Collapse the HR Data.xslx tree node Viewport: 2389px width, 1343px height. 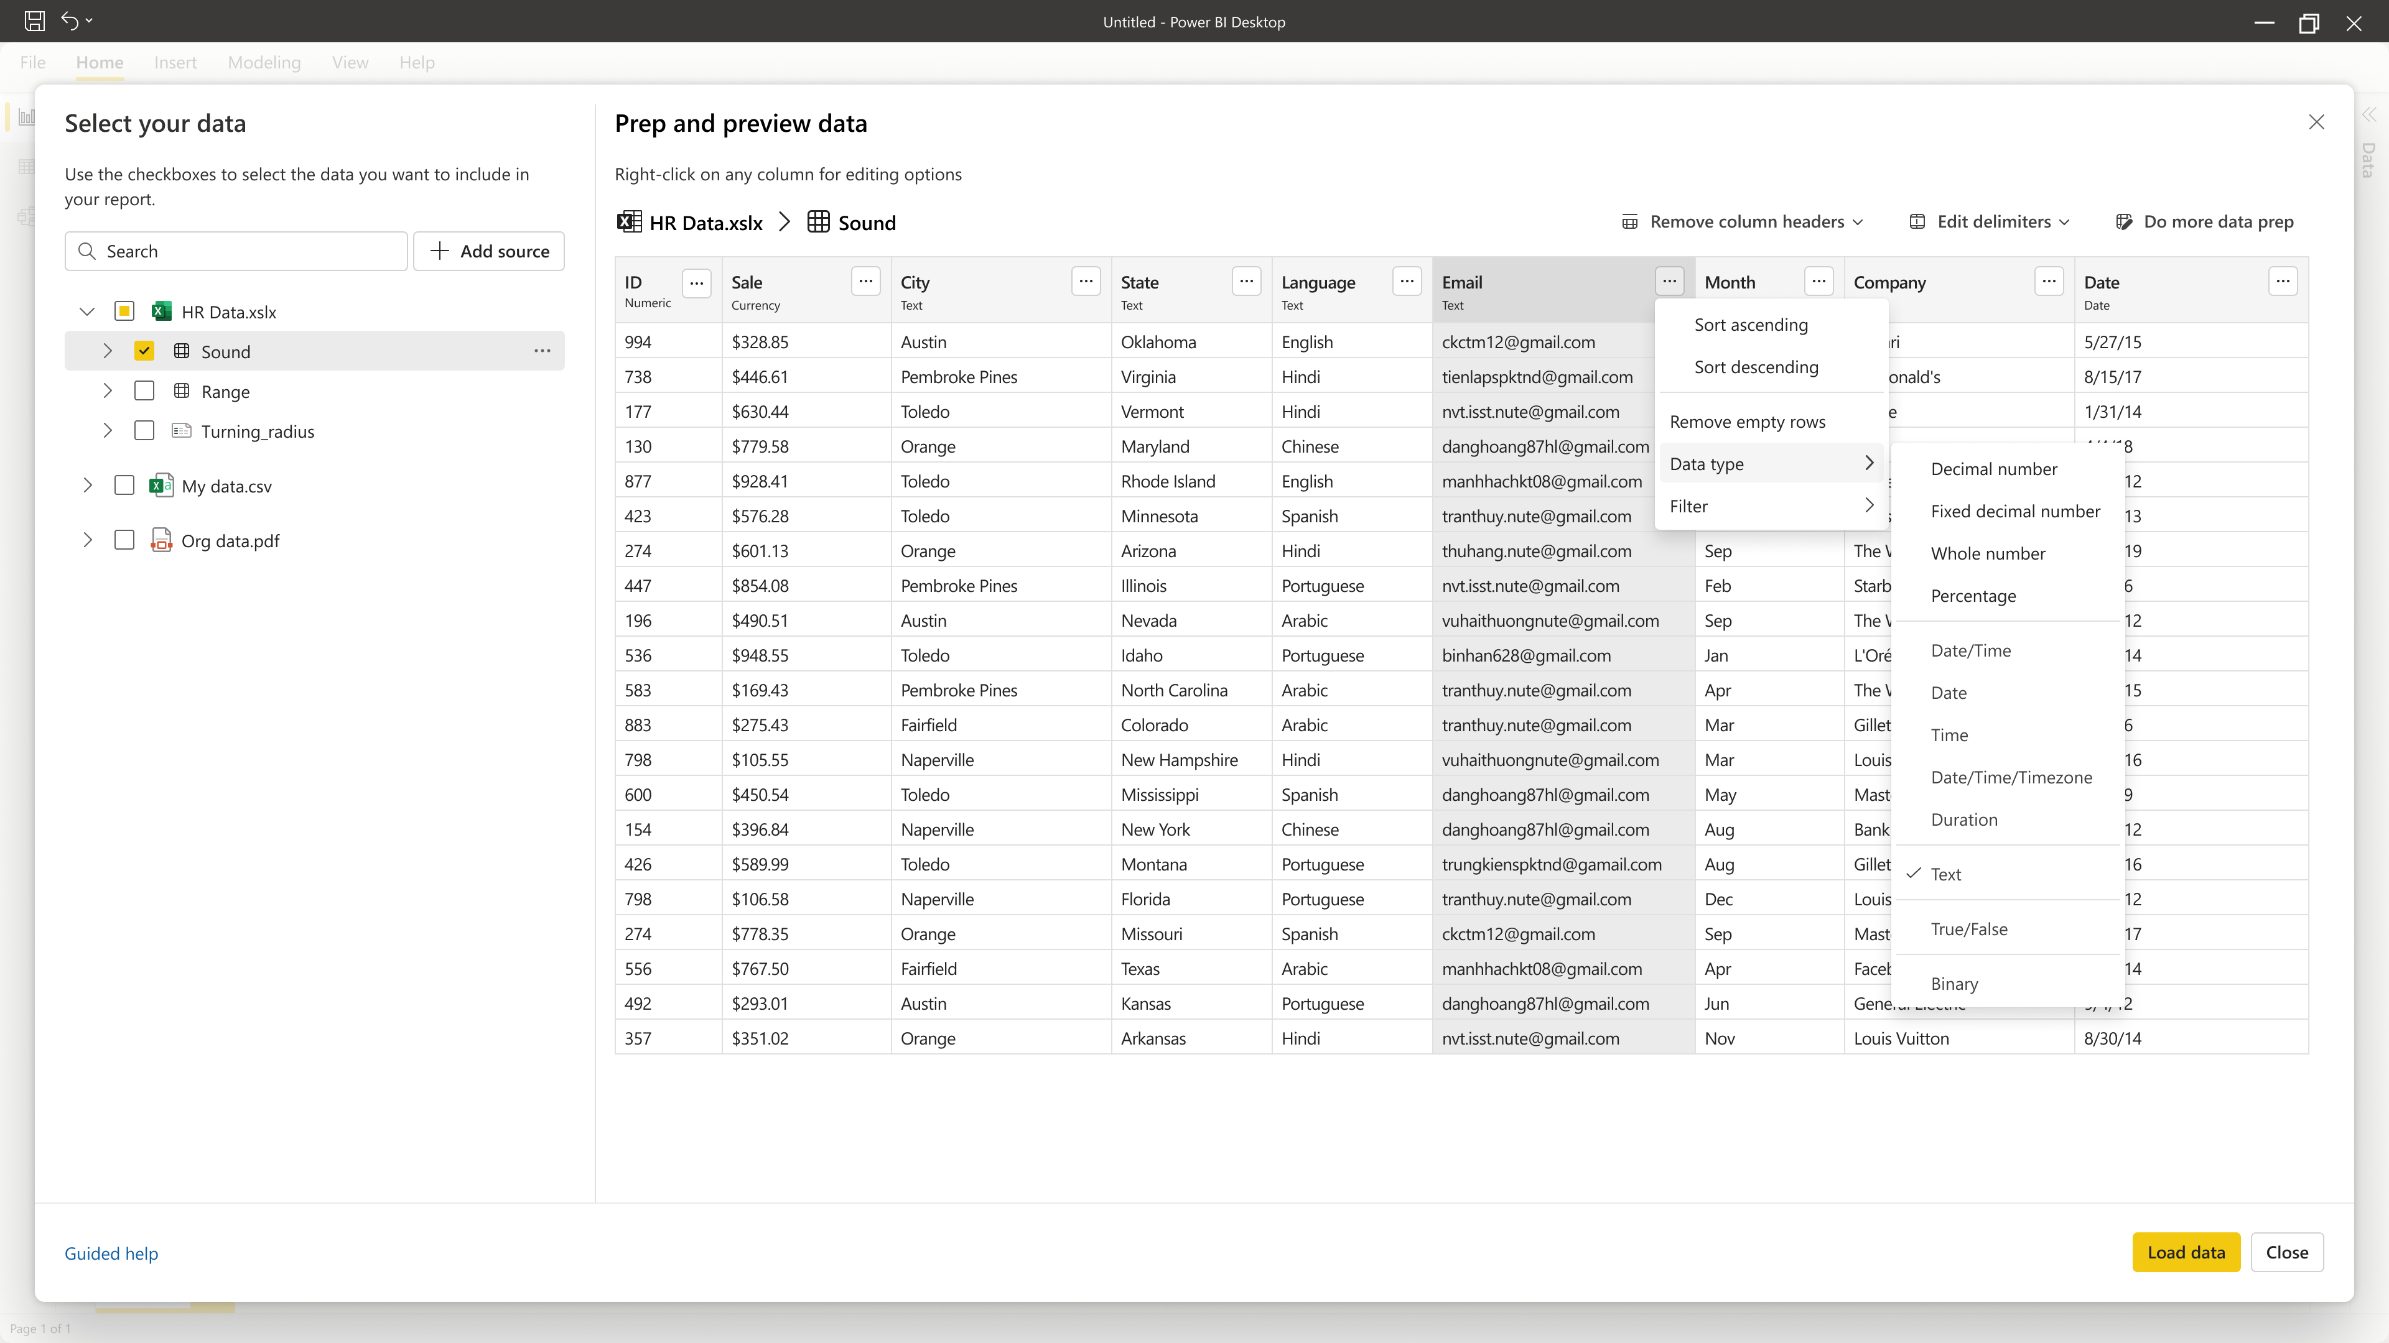point(87,312)
